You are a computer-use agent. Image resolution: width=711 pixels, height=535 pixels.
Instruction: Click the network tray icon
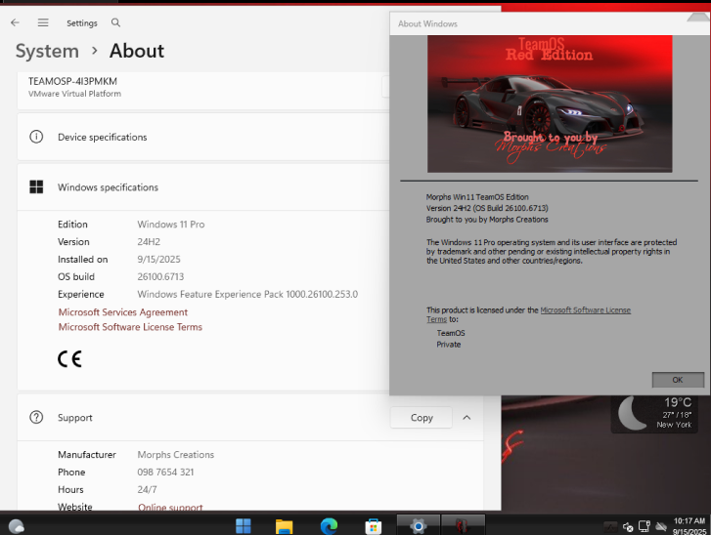coord(644,526)
